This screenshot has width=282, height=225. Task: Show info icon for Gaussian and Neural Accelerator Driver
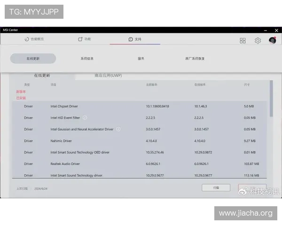(118, 129)
